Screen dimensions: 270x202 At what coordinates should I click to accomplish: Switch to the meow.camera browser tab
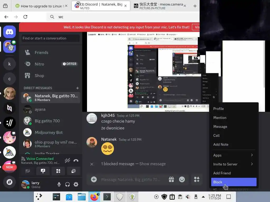[x=160, y=6]
